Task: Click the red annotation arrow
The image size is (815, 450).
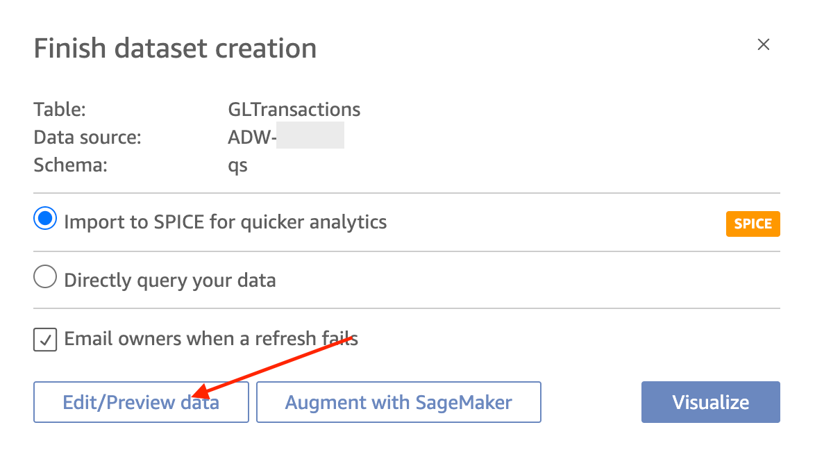Action: [x=272, y=366]
